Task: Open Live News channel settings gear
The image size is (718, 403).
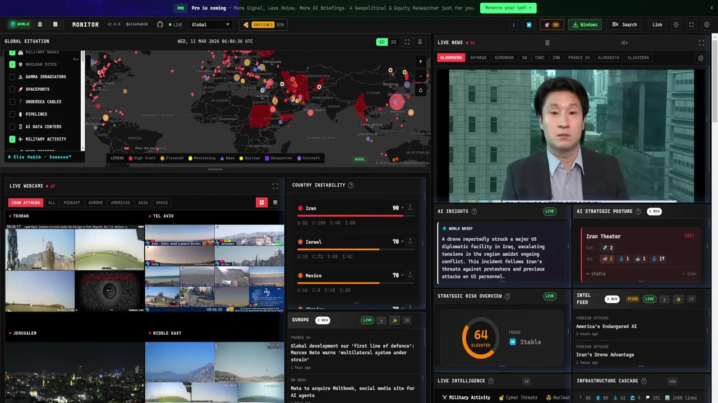Action: coord(700,58)
